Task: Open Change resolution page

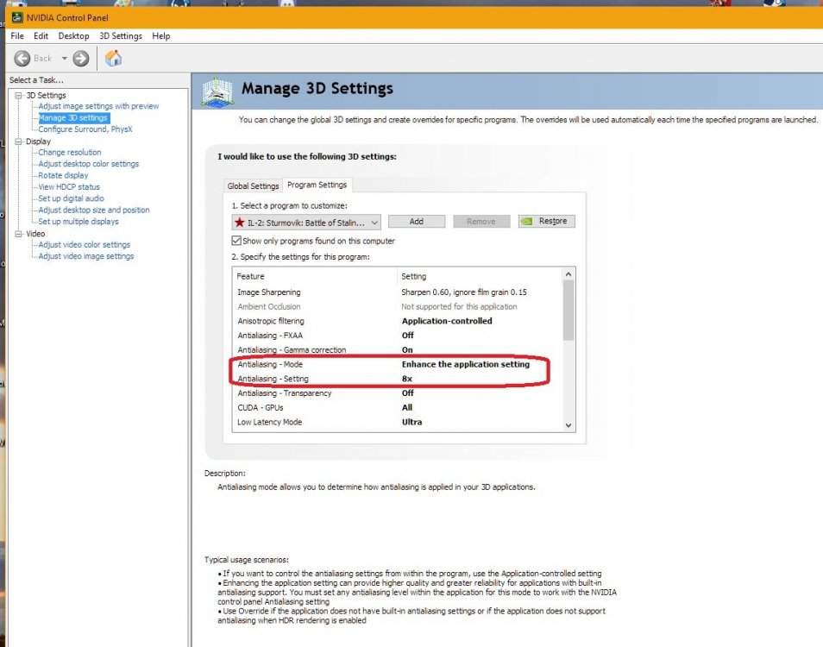Action: click(x=70, y=152)
